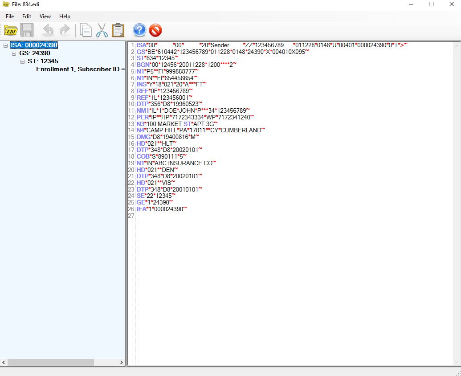Click the Undo arrow icon
461x376 pixels.
coord(48,30)
